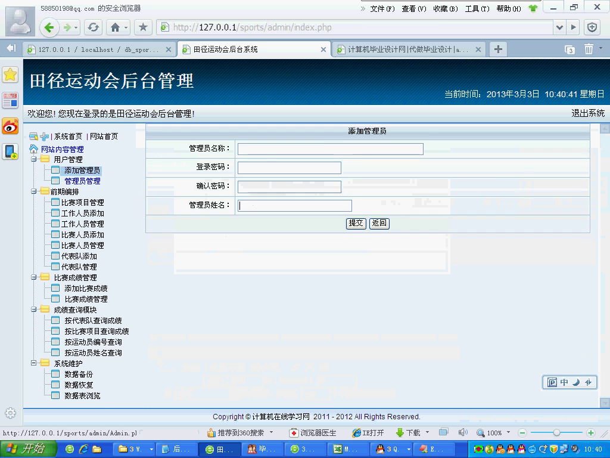
Task: Switch to the 127.0.0.1 localhost db_spor tab
Action: pyautogui.click(x=99, y=49)
